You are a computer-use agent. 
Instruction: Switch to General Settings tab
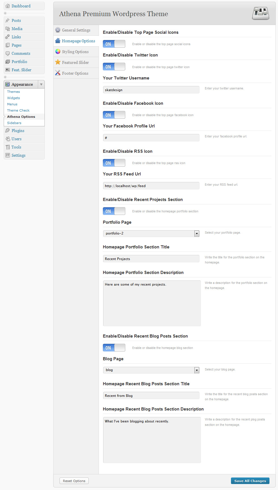(76, 30)
